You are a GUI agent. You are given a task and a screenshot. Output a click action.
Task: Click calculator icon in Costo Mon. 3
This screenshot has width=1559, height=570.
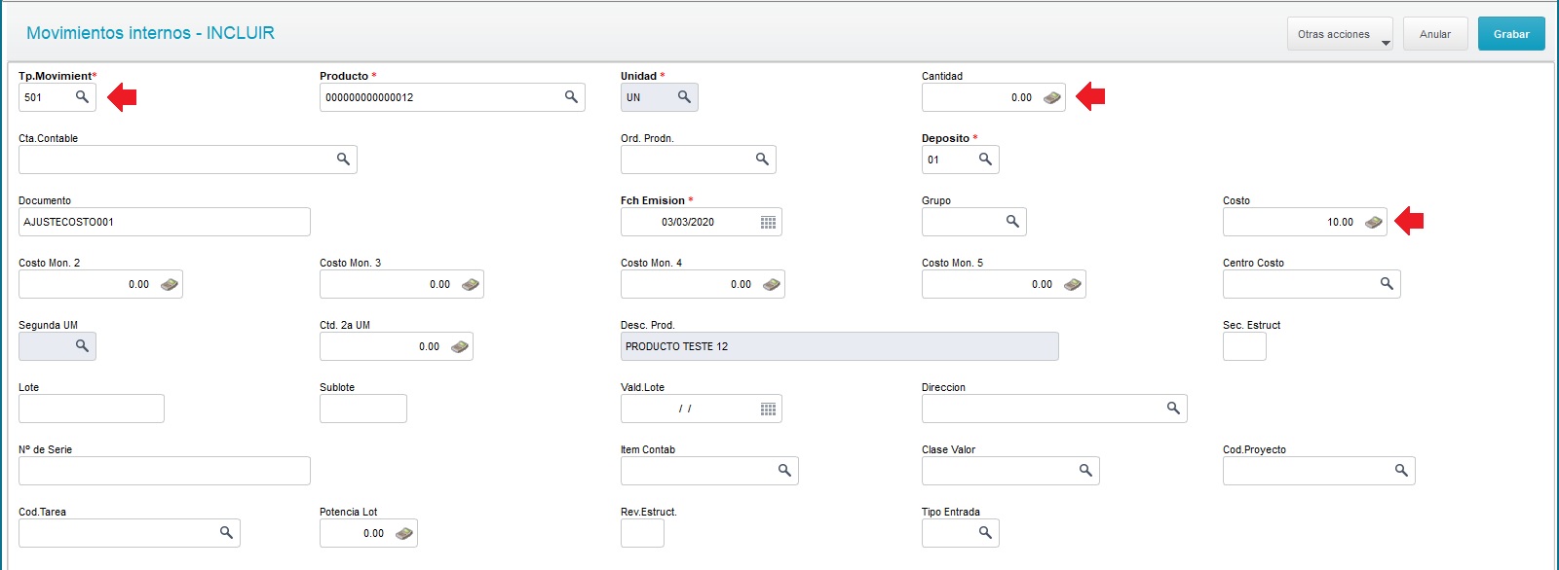point(470,284)
